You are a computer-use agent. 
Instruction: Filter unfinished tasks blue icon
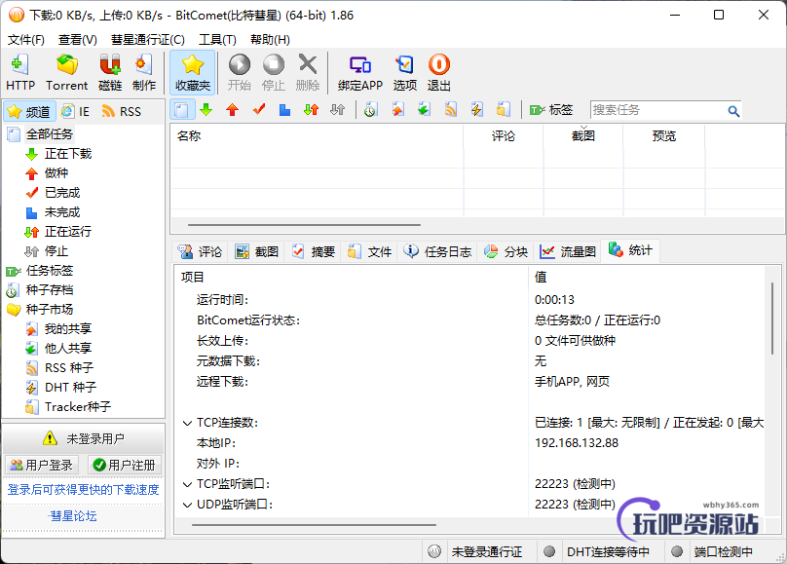[x=285, y=110]
